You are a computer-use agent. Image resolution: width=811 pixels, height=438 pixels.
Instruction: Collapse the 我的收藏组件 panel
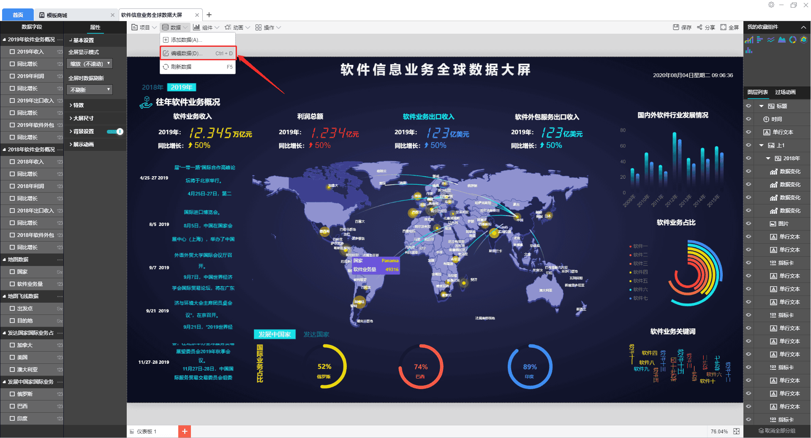click(x=803, y=27)
